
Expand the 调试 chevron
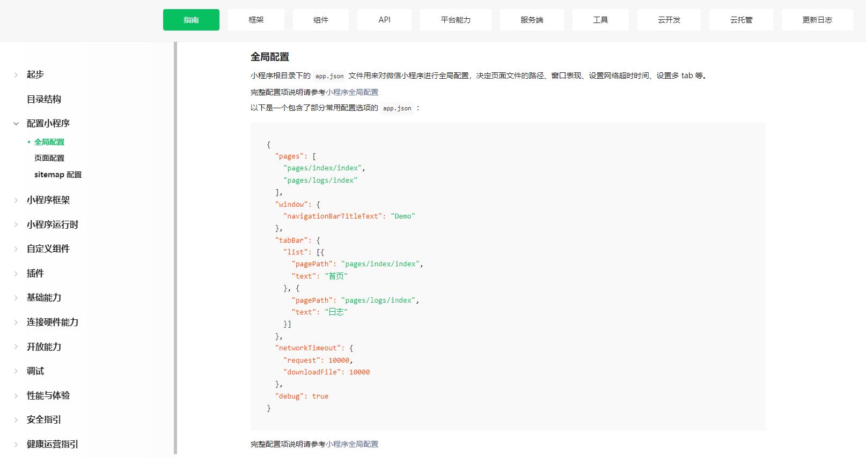(x=16, y=371)
